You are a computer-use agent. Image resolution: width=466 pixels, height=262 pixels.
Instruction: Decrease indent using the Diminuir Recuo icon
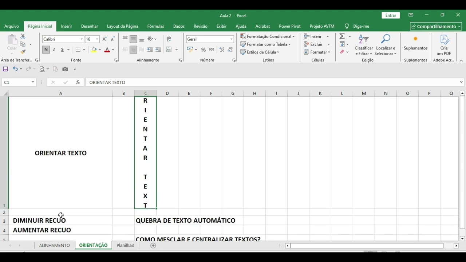(150, 49)
